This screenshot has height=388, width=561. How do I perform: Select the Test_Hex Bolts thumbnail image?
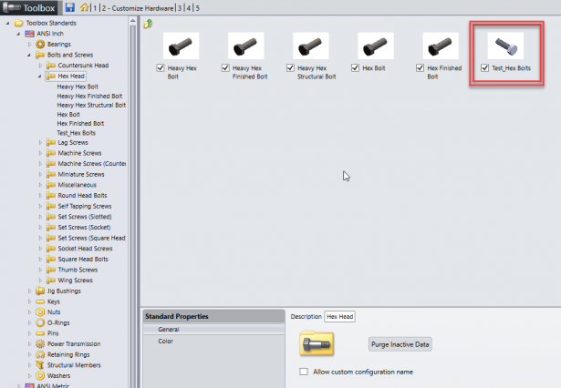[505, 46]
